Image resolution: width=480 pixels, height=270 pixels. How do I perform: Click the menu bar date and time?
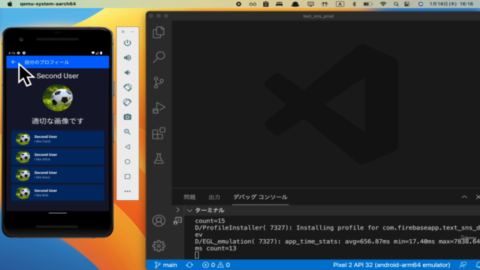click(x=451, y=4)
